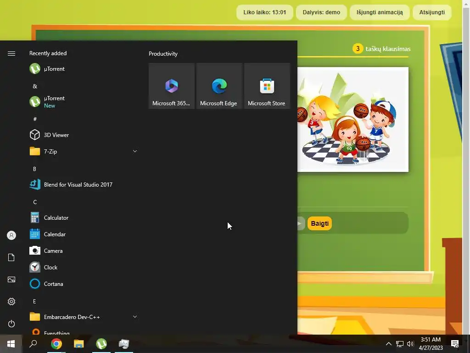Viewport: 470px width, 353px height.
Task: Switch to µTorrent on the taskbar
Action: 101,344
